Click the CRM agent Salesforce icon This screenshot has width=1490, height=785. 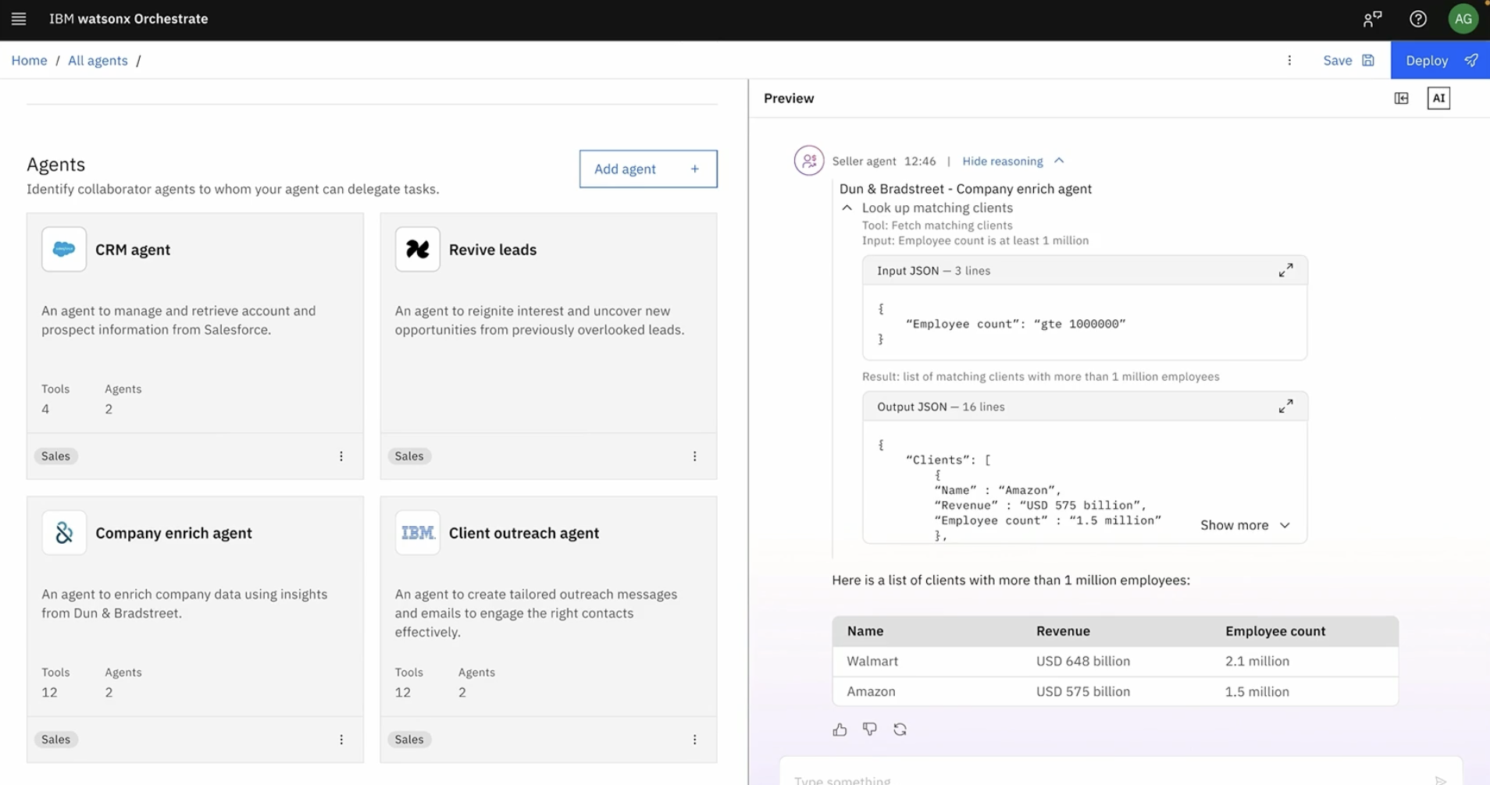64,249
